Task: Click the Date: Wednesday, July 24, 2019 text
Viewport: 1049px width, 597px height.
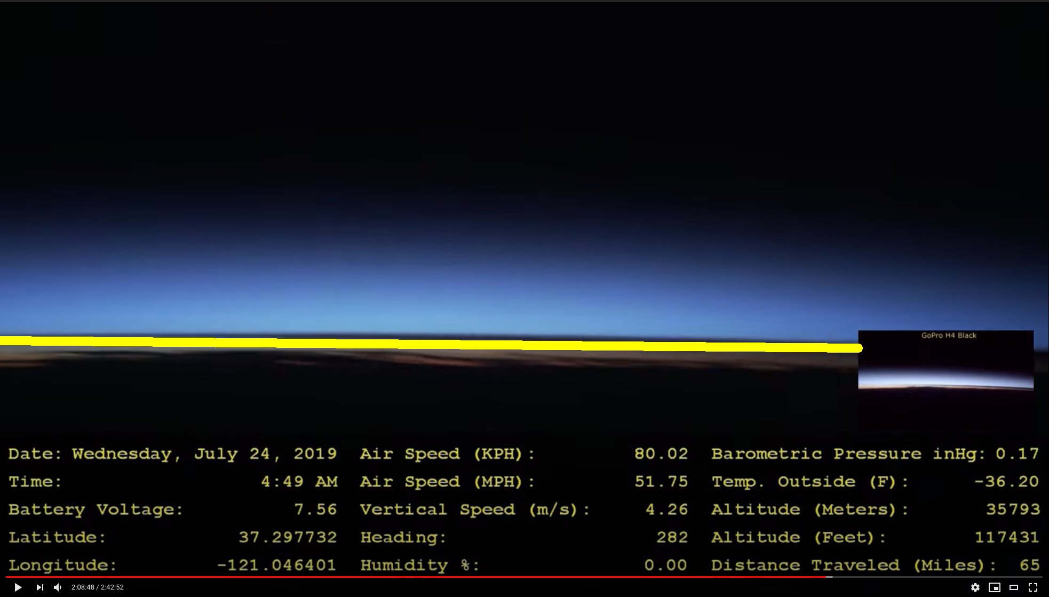Action: pos(172,454)
